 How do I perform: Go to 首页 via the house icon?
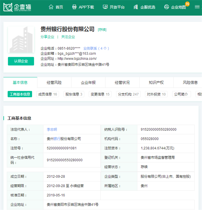[x=51, y=7]
